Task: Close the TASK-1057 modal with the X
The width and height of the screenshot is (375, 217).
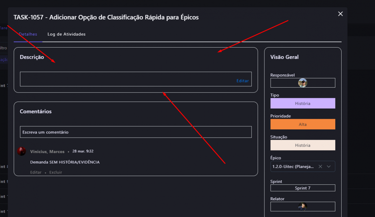Action: pos(340,14)
